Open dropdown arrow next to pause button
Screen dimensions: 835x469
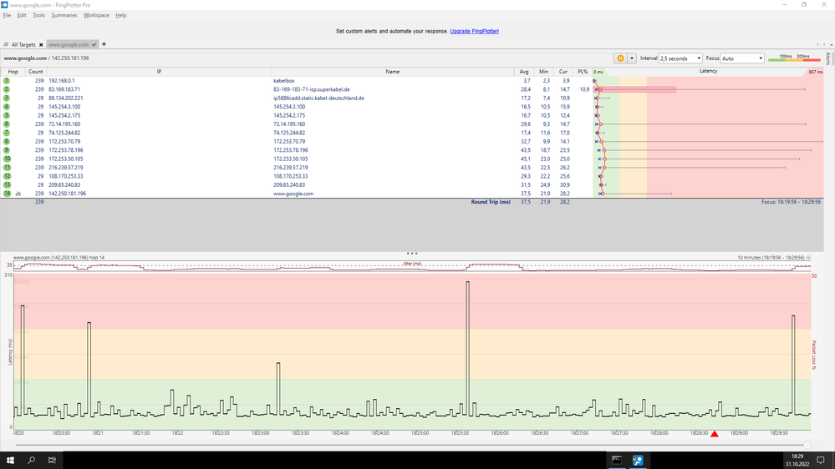(x=632, y=58)
